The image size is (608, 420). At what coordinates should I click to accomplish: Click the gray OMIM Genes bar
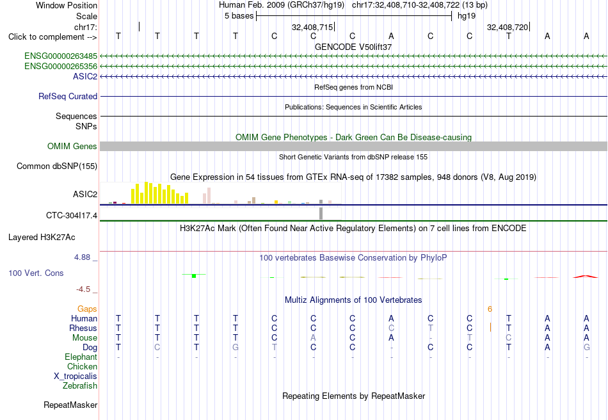[353, 146]
